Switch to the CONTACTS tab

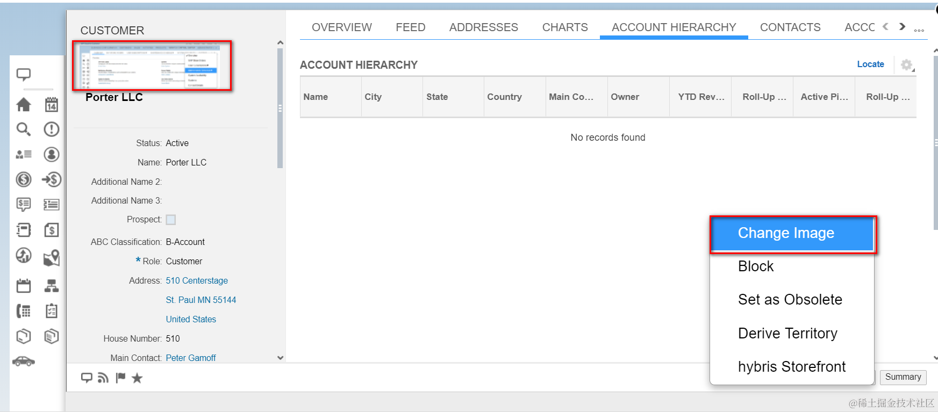790,27
